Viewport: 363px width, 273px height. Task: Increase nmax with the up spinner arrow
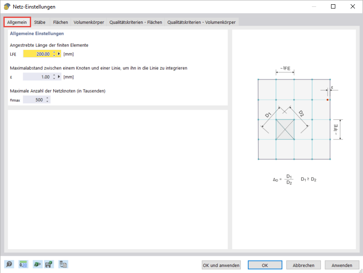(x=47, y=98)
